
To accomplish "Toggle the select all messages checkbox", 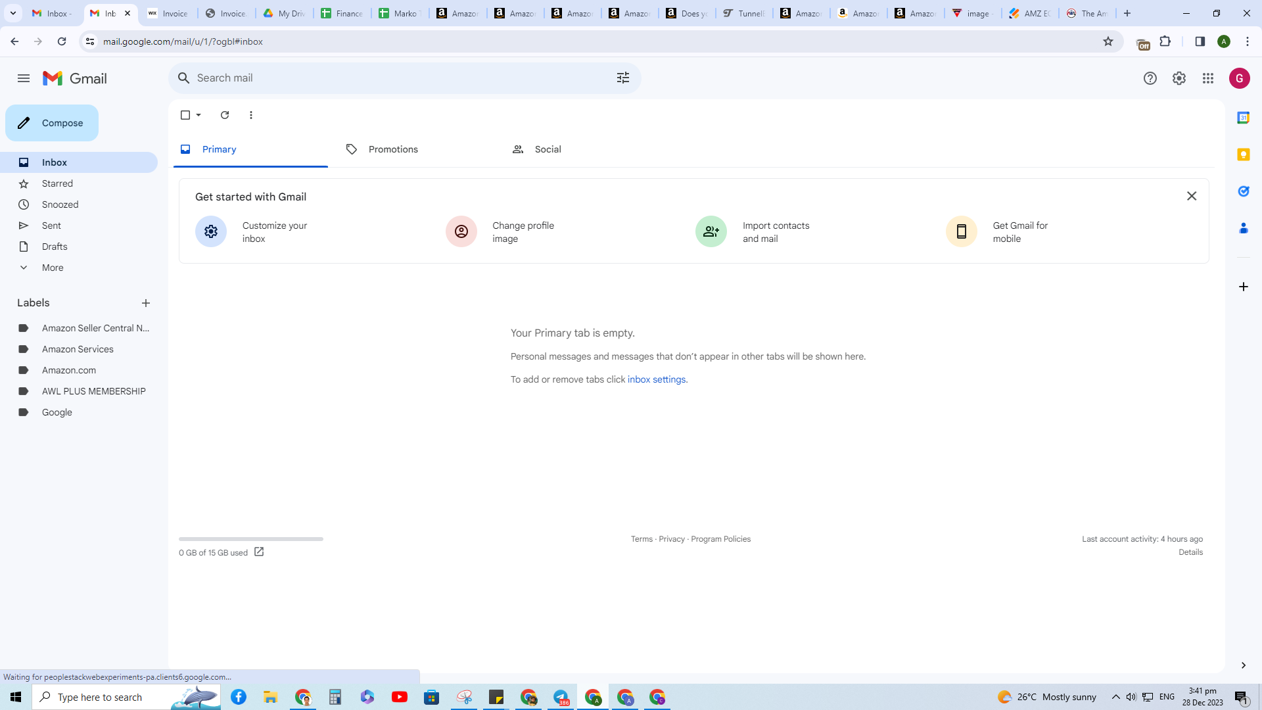I will click(x=185, y=115).
